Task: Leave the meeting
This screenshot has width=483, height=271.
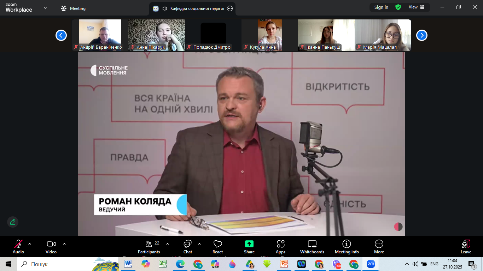Action: tap(466, 246)
